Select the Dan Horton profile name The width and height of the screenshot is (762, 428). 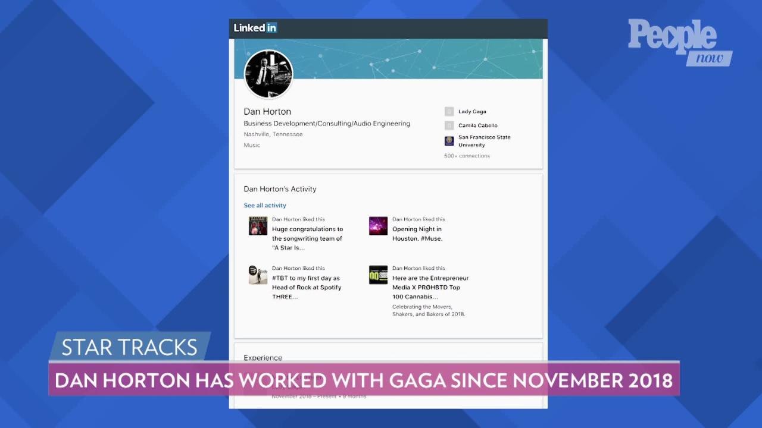(267, 111)
